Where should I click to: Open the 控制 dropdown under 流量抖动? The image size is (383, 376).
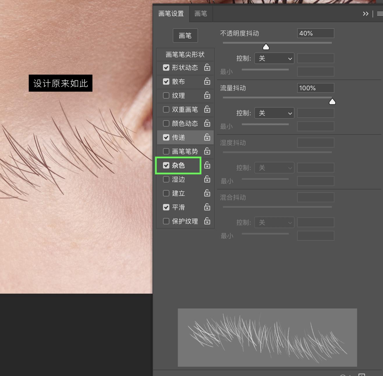click(274, 113)
